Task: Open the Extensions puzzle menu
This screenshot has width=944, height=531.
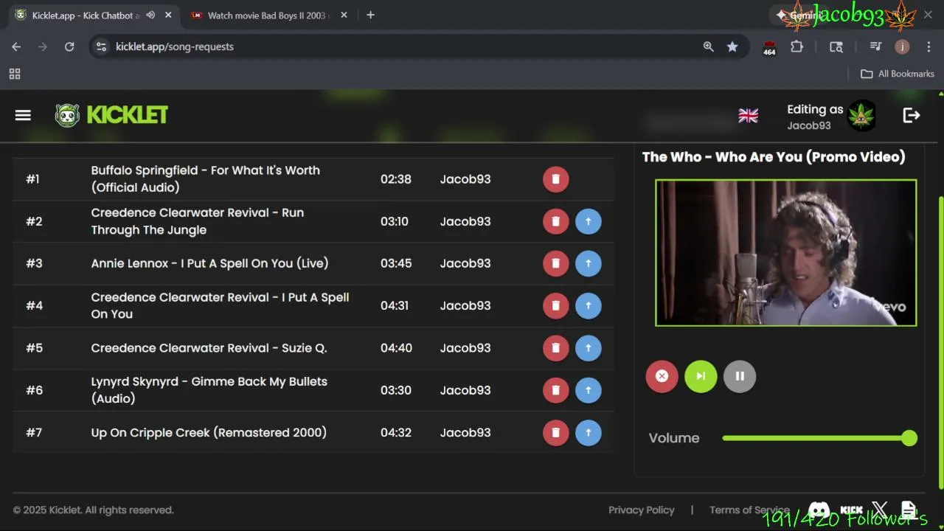Action: (x=796, y=46)
